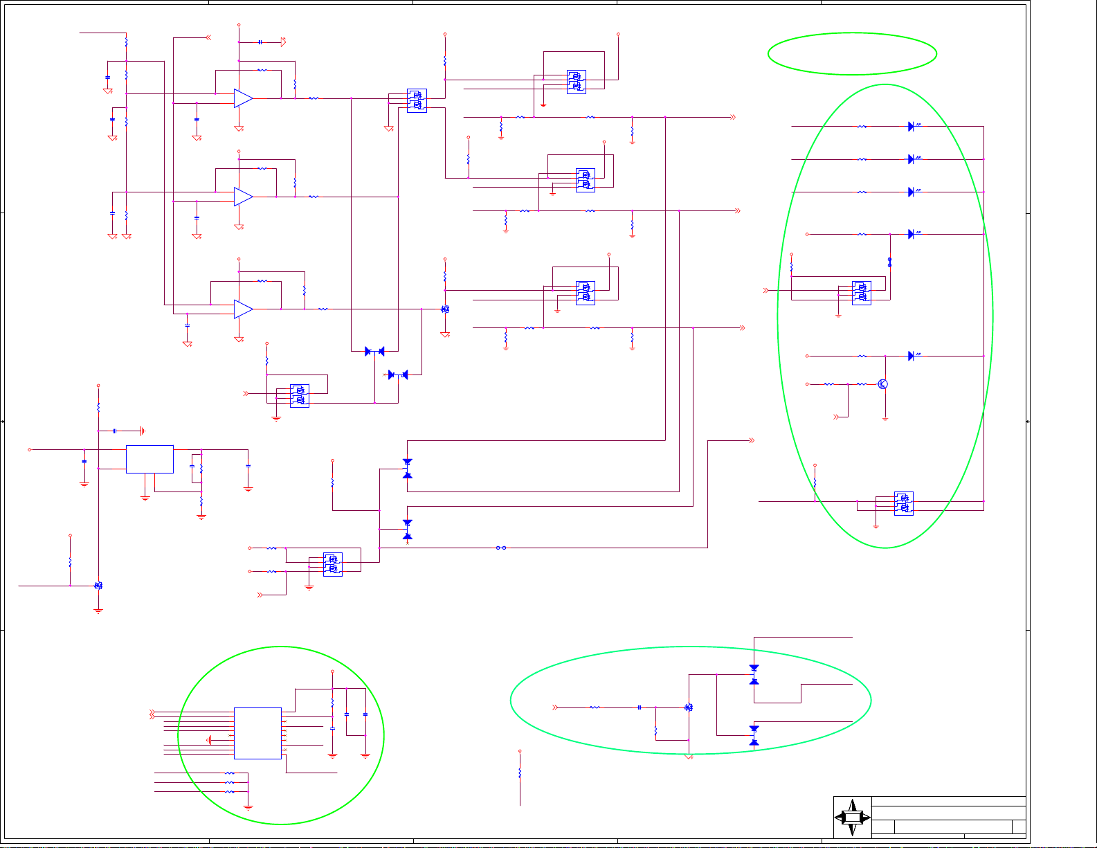The image size is (1097, 848).
Task: Select dual MOSFET box at top op-amp output
Action: tap(417, 101)
